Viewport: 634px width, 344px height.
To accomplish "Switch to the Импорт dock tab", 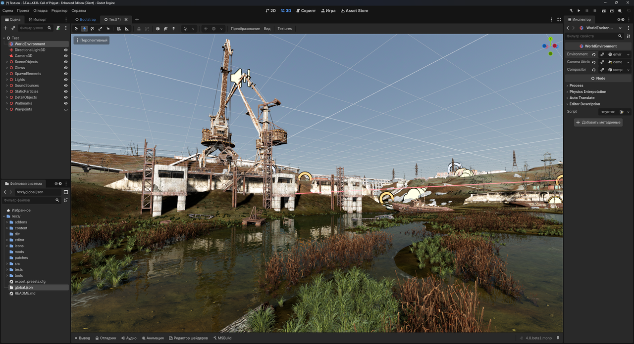I will [37, 19].
